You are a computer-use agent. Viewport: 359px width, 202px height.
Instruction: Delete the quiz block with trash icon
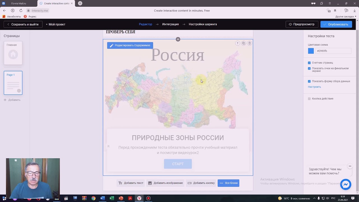[250, 43]
